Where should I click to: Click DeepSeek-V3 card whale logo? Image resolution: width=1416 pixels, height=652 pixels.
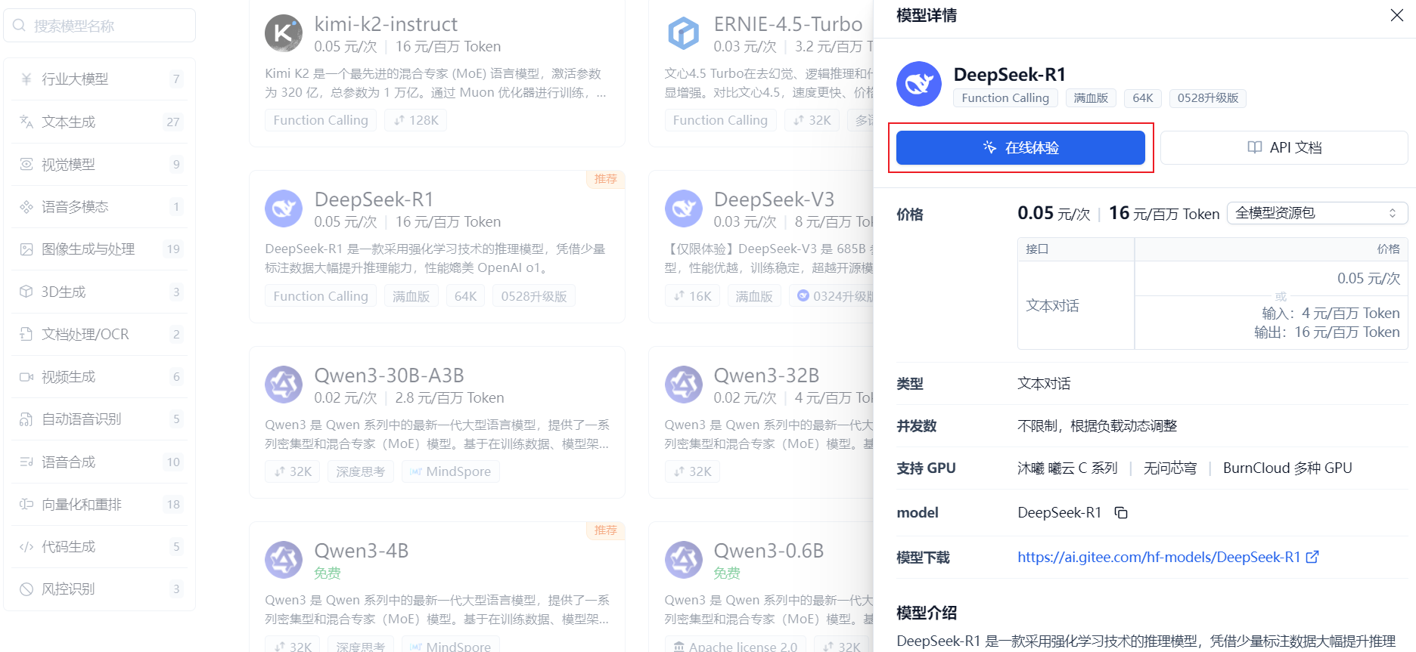point(683,209)
